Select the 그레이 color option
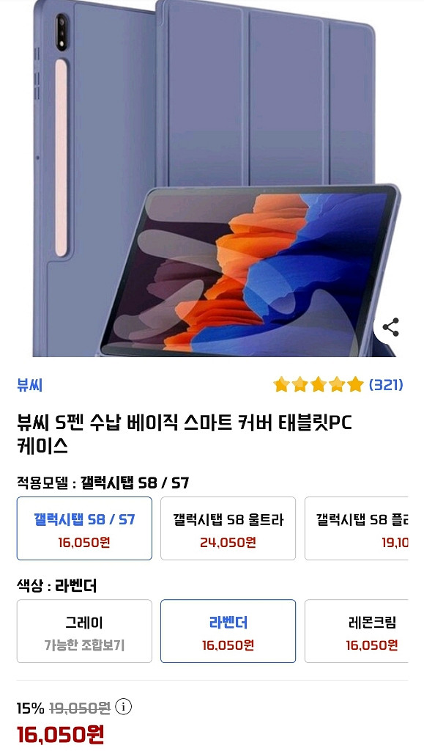The width and height of the screenshot is (424, 751). coord(85,631)
